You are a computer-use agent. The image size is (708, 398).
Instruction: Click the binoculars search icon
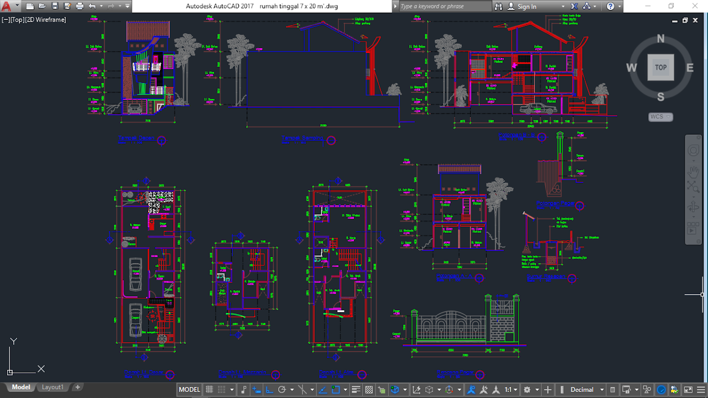pos(498,6)
